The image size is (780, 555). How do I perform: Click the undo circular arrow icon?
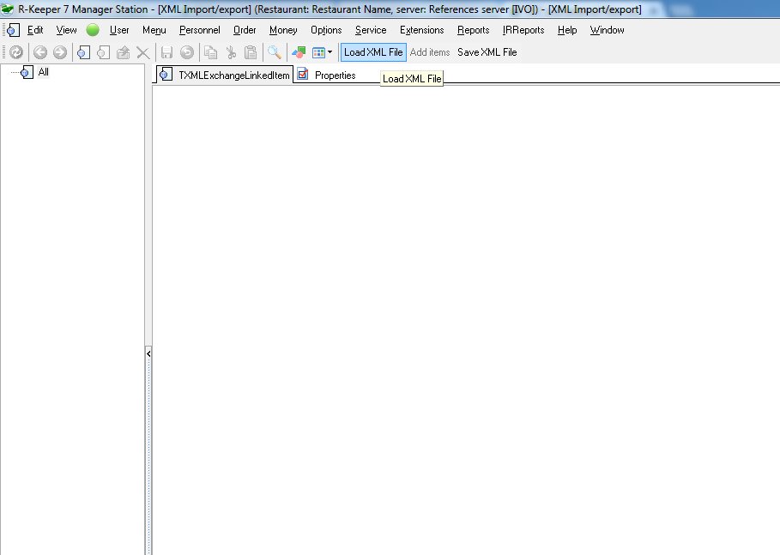pyautogui.click(x=186, y=52)
